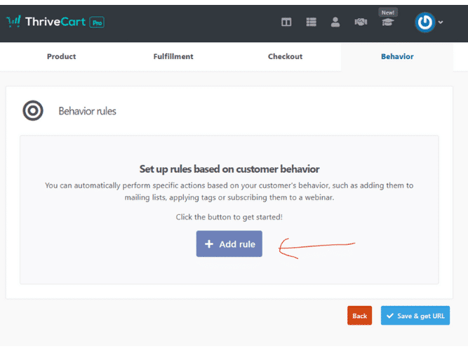Click Save & get URL button
468x351 pixels.
[415, 315]
